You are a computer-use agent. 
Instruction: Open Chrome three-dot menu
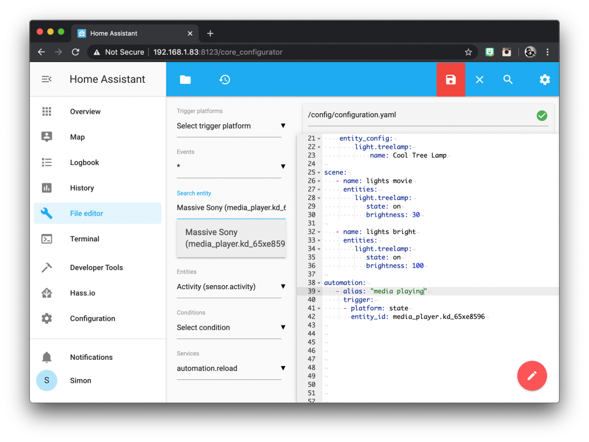point(548,52)
